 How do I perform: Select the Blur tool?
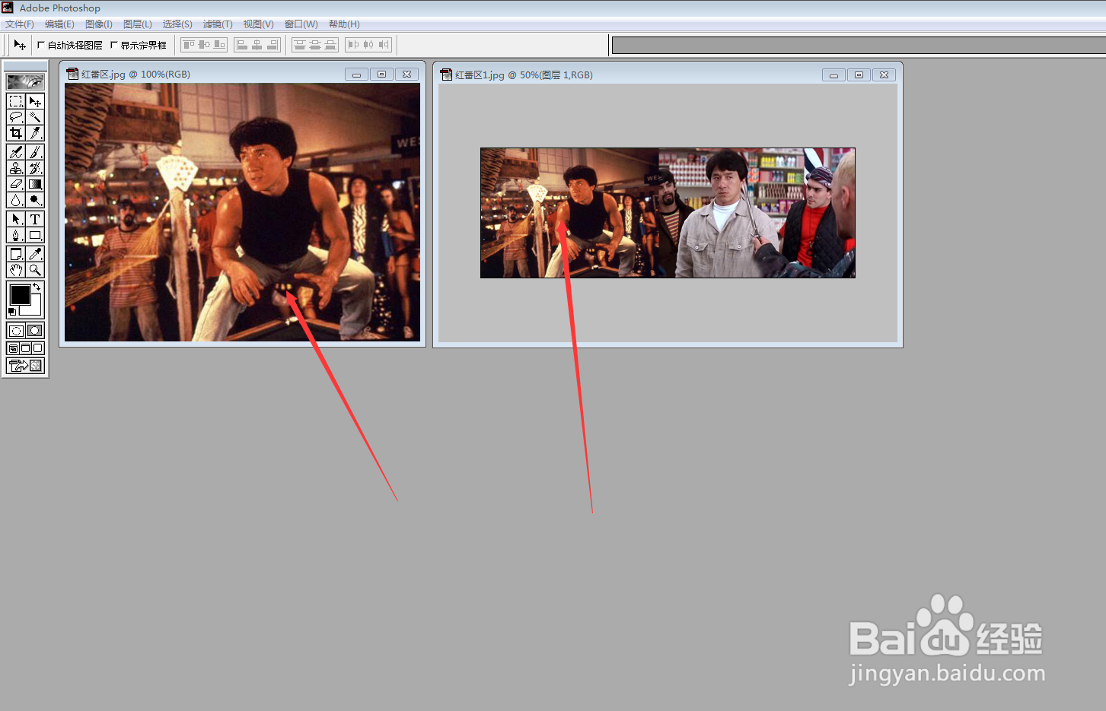pyautogui.click(x=16, y=200)
